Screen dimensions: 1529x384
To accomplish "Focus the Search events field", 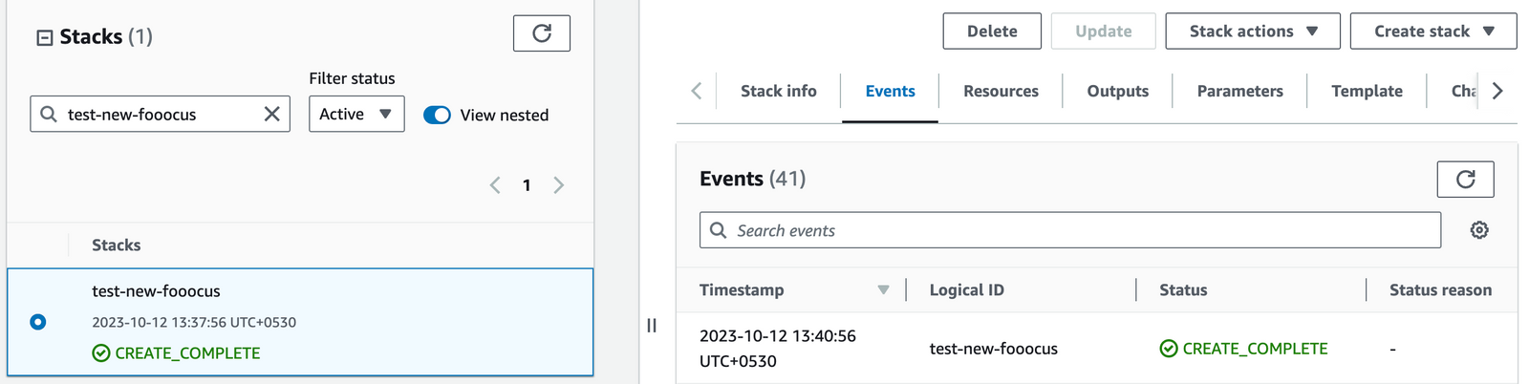I will pos(1070,230).
